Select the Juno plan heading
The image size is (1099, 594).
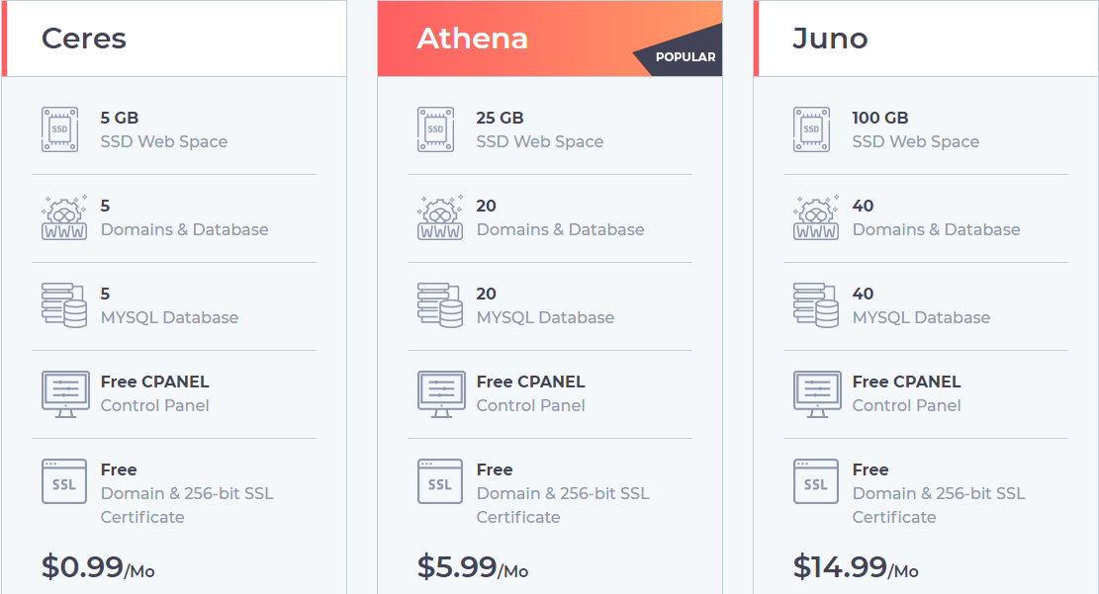point(830,39)
